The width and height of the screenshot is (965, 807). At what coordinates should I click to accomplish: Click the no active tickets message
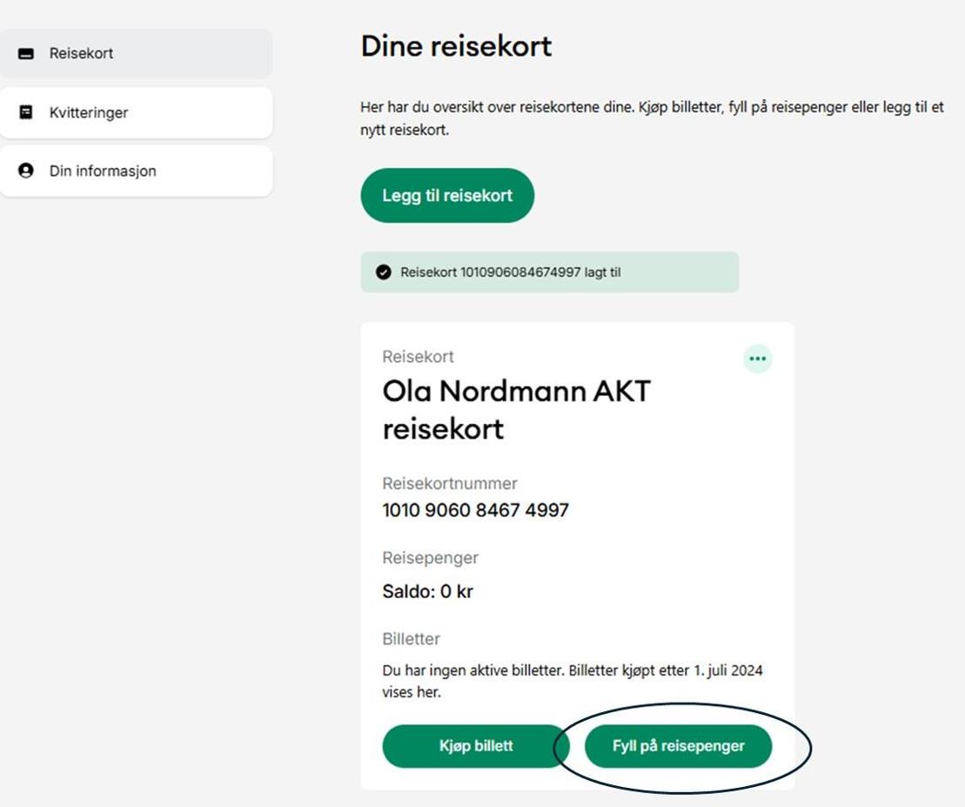(x=572, y=682)
